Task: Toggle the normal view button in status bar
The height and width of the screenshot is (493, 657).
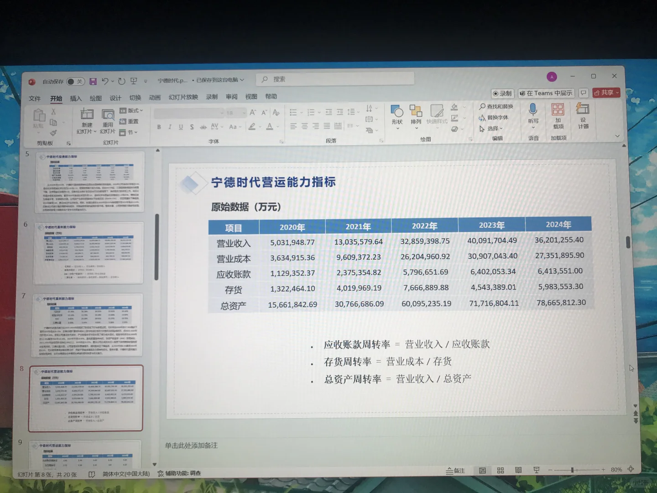Action: [482, 470]
